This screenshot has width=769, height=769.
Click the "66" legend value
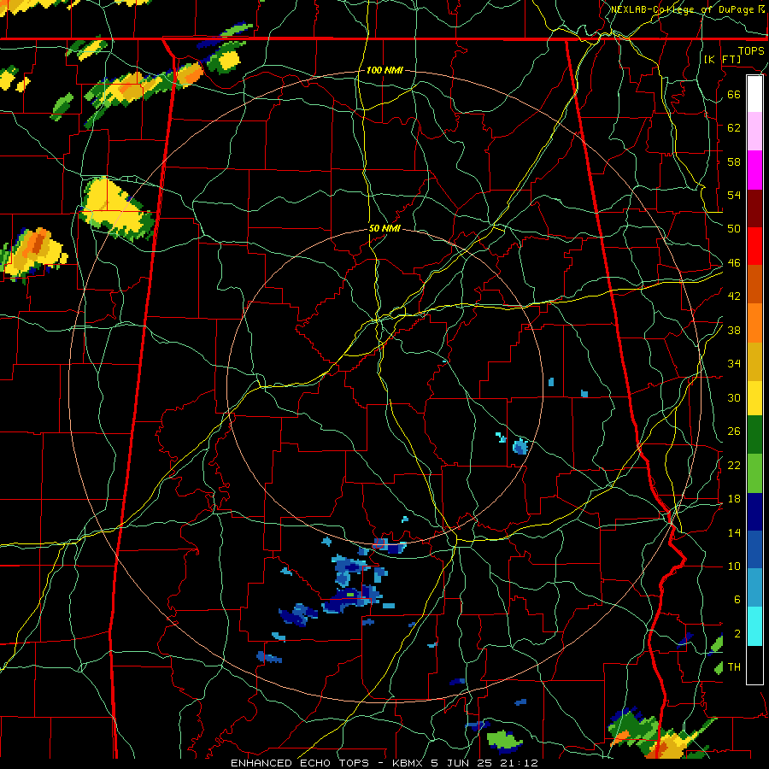click(734, 94)
